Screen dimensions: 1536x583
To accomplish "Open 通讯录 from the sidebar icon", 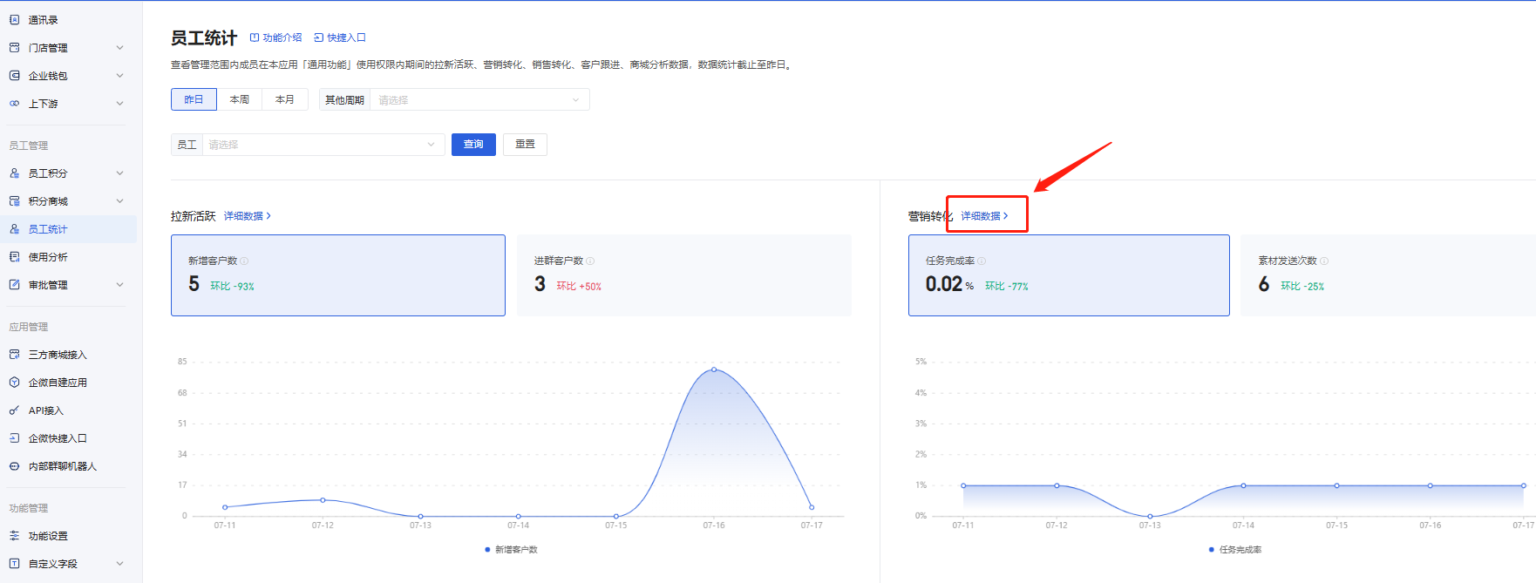I will 14,20.
